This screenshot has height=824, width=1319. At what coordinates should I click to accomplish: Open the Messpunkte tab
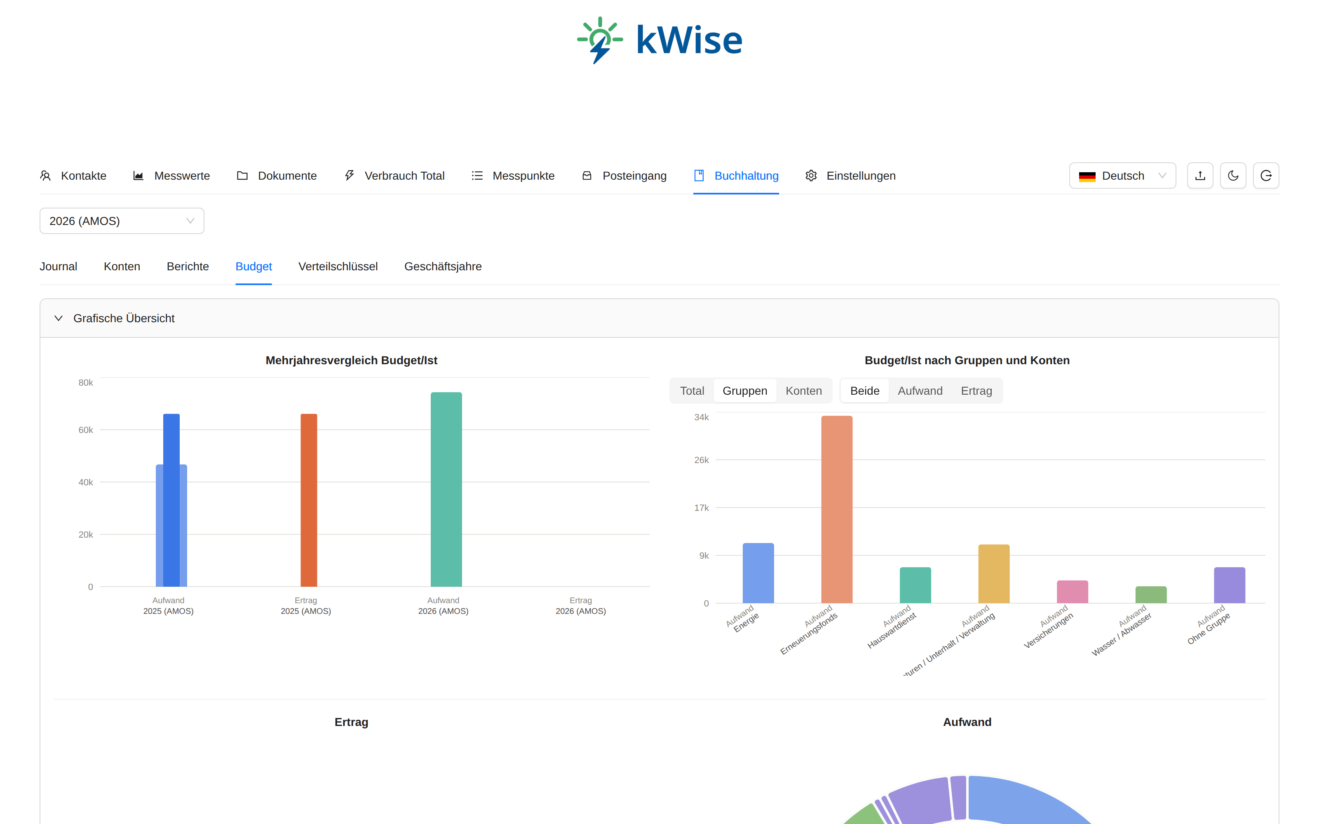tap(513, 176)
